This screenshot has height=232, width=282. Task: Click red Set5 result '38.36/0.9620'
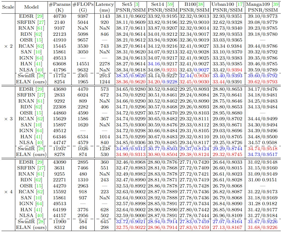point(131,82)
